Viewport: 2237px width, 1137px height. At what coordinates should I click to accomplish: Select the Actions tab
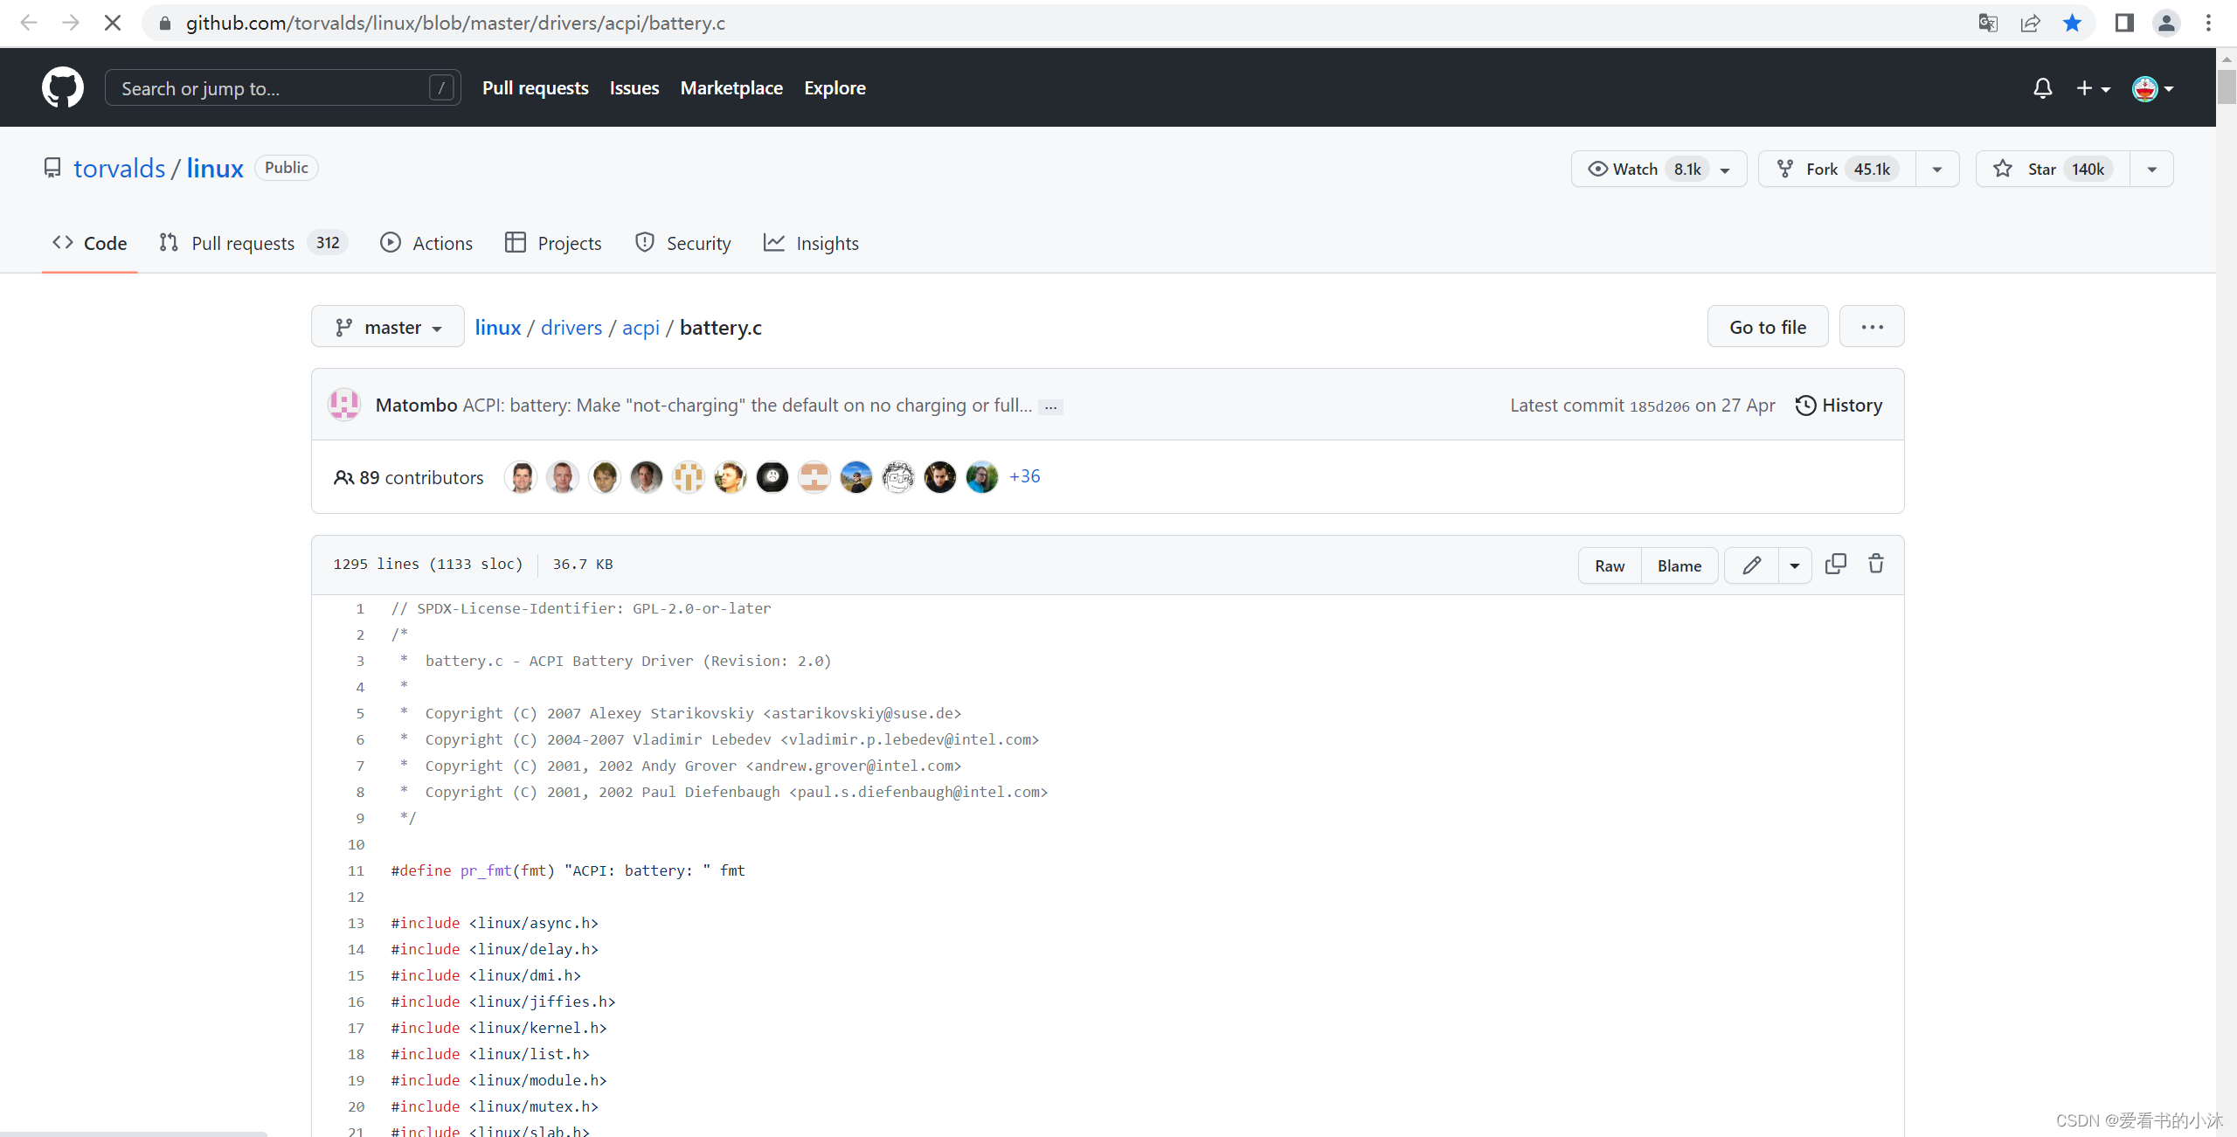click(x=426, y=243)
